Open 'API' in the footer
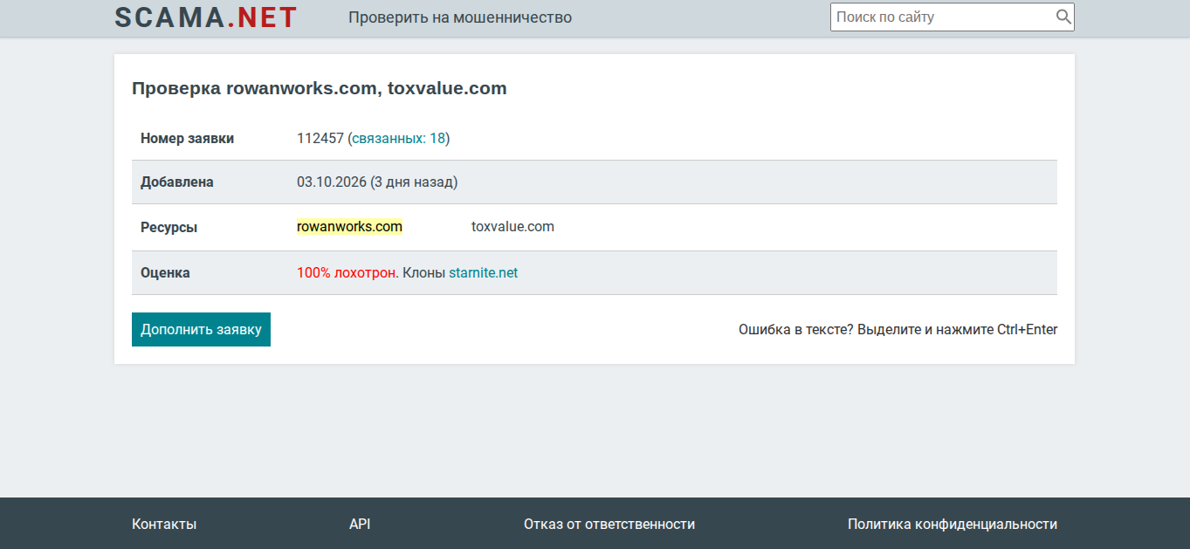Screen dimensions: 1190x549 point(360,524)
